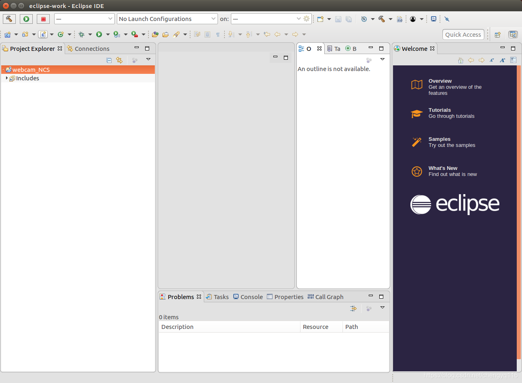Switch to the Console tab
The width and height of the screenshot is (522, 383).
(x=248, y=297)
